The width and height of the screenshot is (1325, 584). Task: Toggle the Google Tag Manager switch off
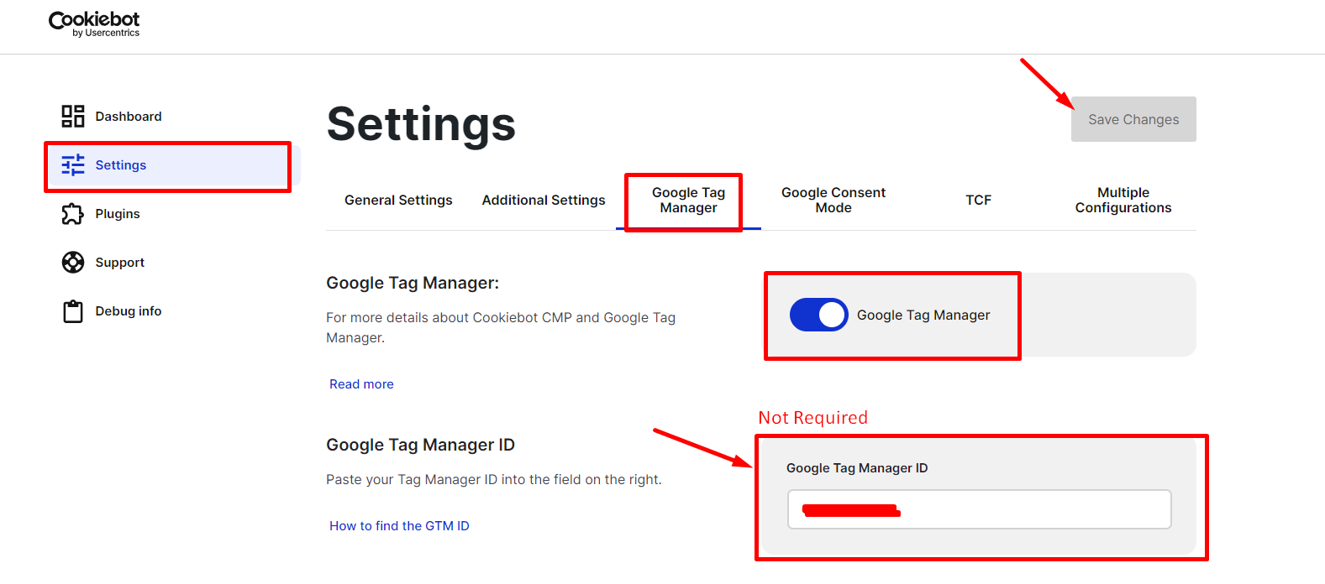(x=819, y=315)
